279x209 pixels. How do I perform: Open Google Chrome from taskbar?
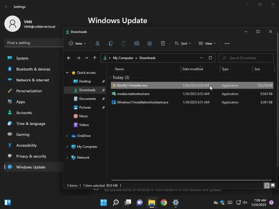pos(164,202)
